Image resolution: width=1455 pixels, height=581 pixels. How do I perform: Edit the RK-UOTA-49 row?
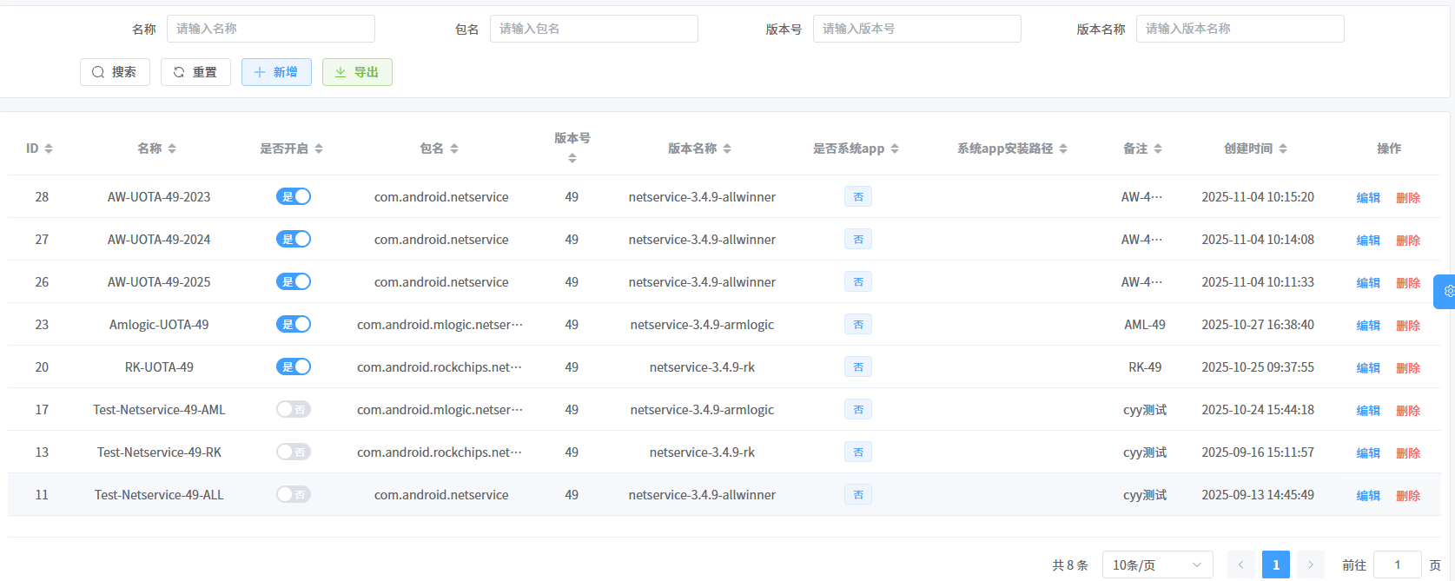1368,368
